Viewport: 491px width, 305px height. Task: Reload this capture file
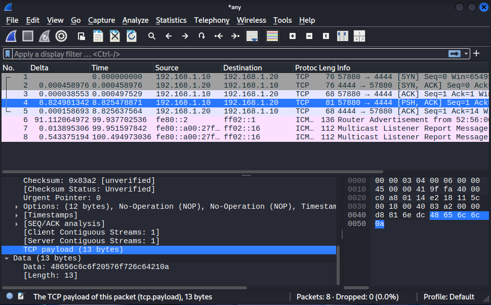(x=132, y=36)
